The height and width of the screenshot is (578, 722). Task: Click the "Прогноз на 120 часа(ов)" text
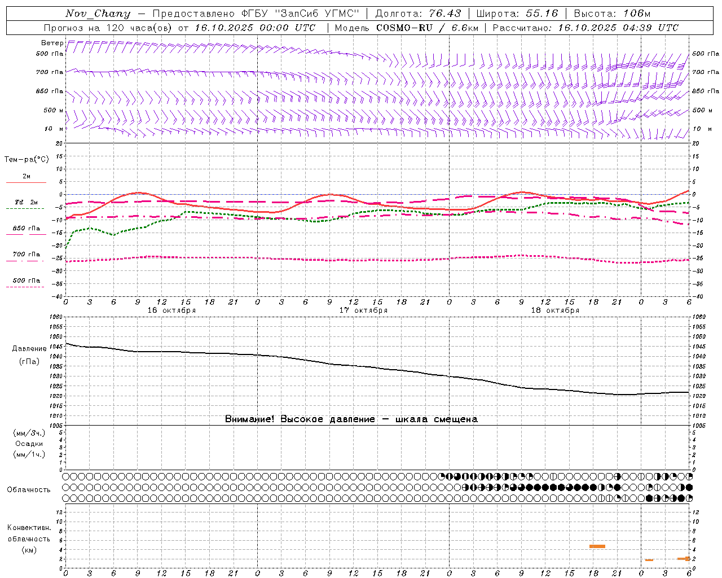click(109, 28)
